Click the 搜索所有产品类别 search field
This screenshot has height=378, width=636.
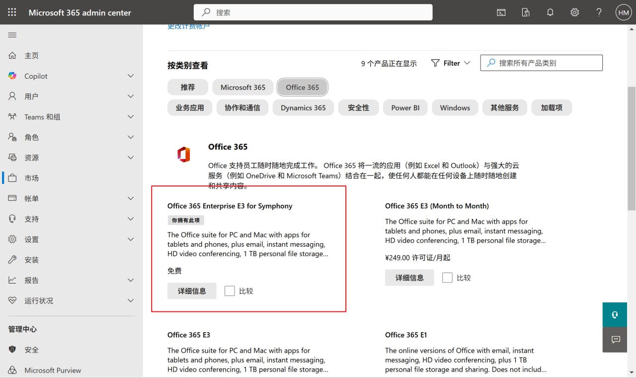pyautogui.click(x=541, y=63)
